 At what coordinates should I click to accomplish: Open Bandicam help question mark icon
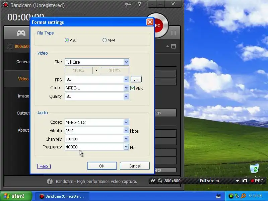[139, 4]
